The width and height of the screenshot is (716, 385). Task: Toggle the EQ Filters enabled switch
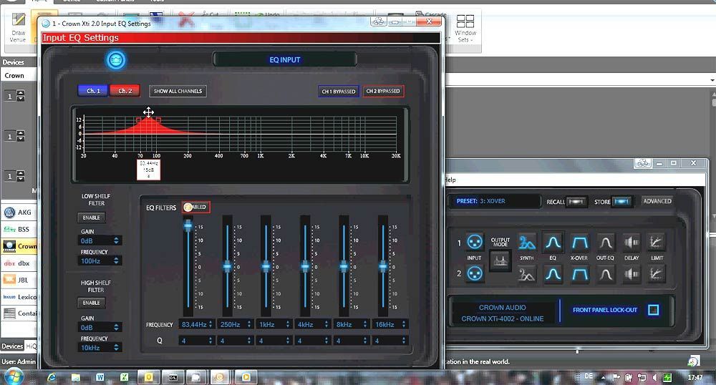195,208
